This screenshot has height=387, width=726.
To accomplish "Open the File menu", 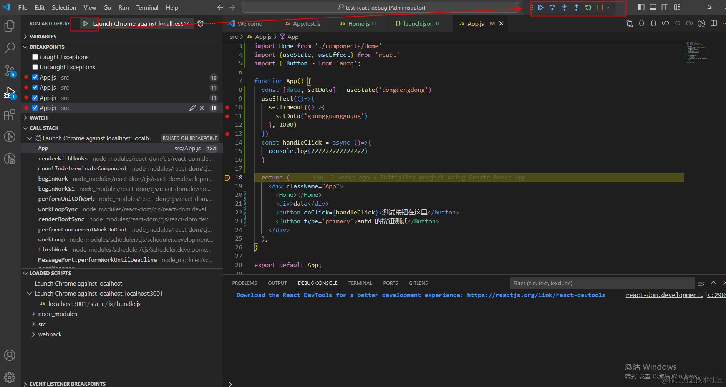I will click(x=23, y=7).
